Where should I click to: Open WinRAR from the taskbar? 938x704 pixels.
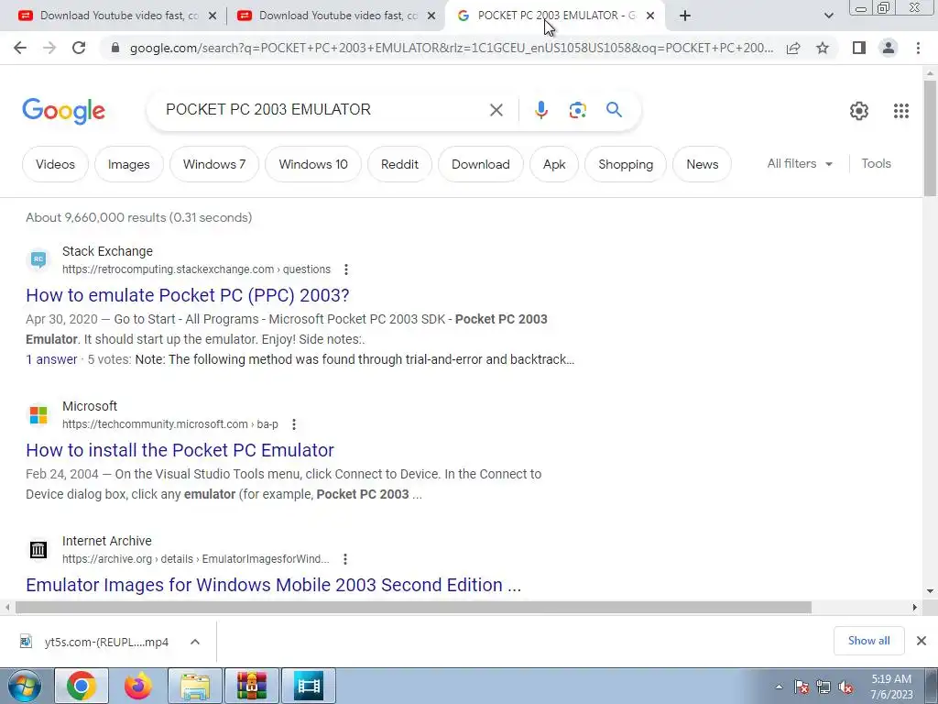[x=251, y=686]
